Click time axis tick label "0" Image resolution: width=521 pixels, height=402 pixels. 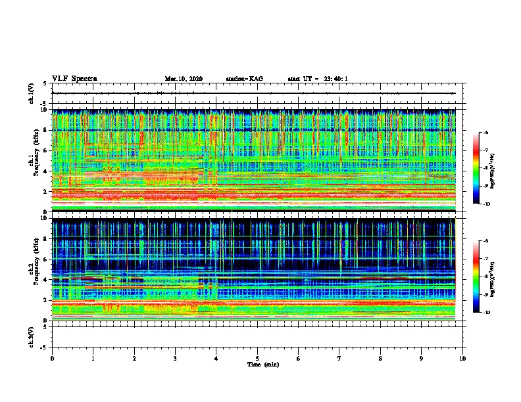coord(52,359)
